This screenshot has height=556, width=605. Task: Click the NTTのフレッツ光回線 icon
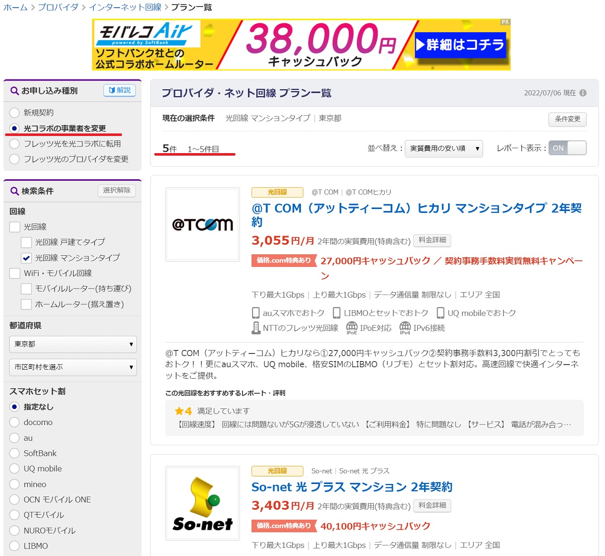pos(256,328)
